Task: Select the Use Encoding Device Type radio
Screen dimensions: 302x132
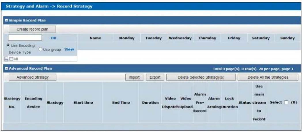Action: [x=8, y=45]
